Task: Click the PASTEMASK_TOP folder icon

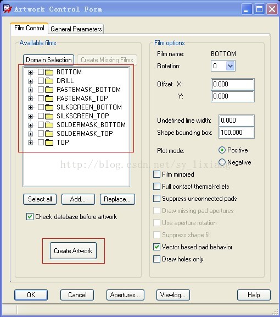Action: [x=49, y=99]
